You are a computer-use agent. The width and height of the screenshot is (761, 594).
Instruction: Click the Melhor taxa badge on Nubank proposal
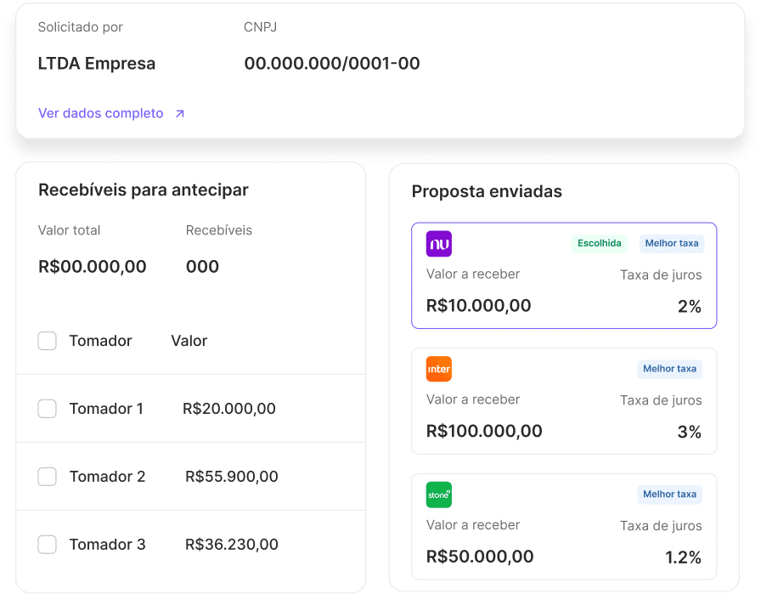click(672, 244)
